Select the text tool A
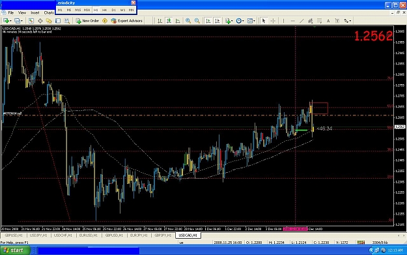Image resolution: width=407 pixels, height=255 pixels. 328,21
